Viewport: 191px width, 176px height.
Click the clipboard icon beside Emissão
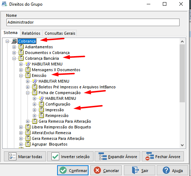coord(28,75)
